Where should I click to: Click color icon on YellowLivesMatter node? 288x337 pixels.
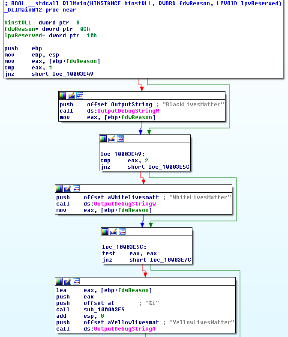coord(59,281)
